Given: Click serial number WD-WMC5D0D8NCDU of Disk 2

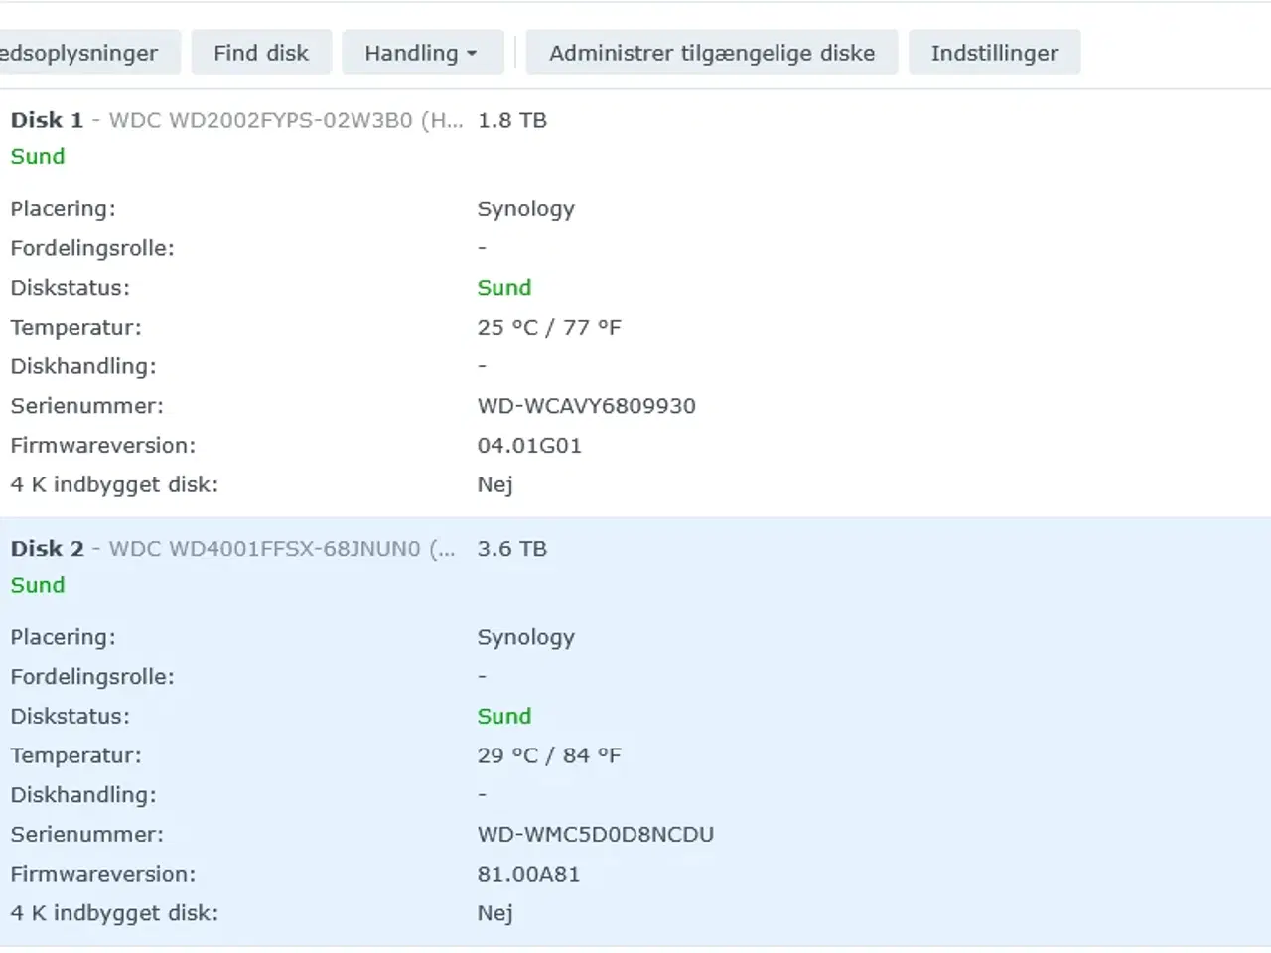Looking at the screenshot, I should [595, 834].
